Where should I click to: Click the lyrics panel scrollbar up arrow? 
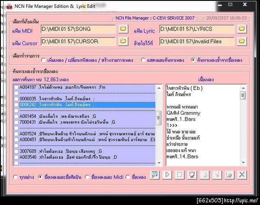pyautogui.click(x=243, y=88)
